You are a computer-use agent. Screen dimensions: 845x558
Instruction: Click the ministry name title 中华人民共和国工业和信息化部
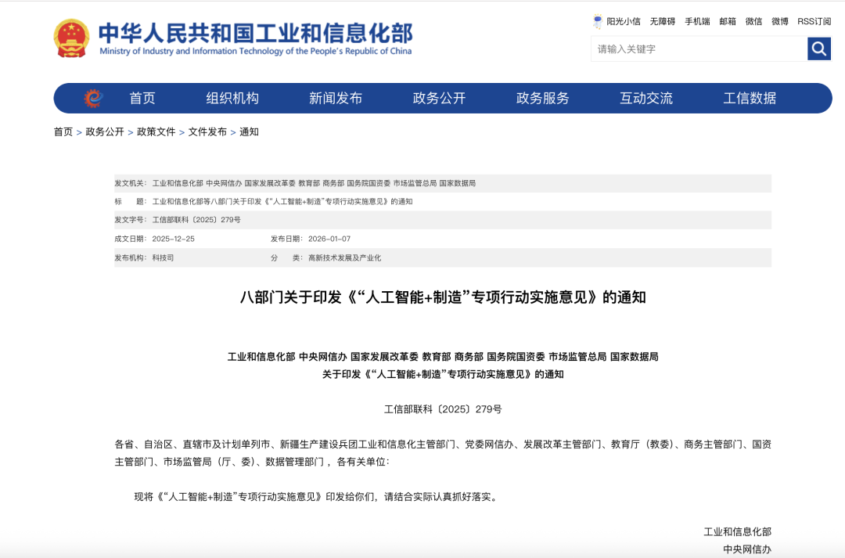(255, 33)
